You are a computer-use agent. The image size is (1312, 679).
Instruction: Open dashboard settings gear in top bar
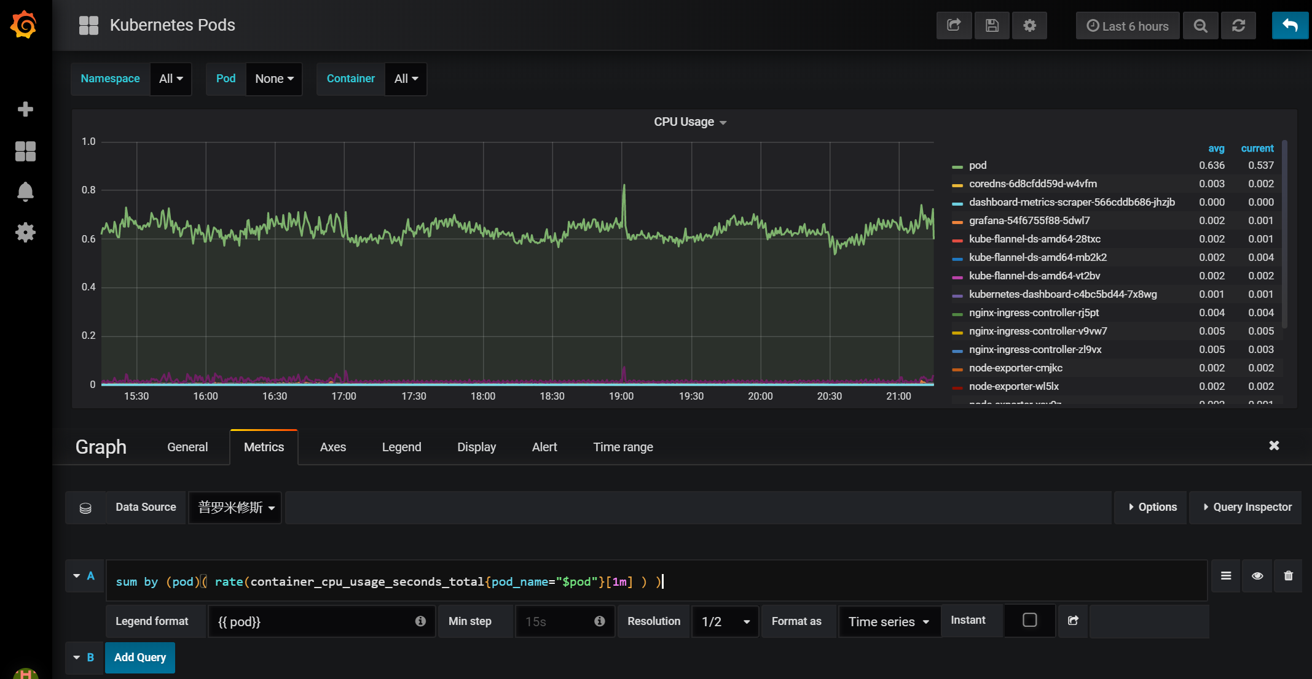pyautogui.click(x=1029, y=25)
